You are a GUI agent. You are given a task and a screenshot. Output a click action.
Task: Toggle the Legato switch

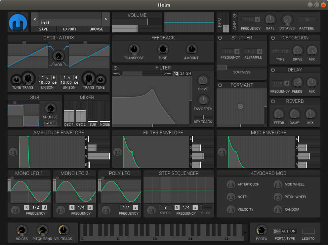(x=308, y=231)
